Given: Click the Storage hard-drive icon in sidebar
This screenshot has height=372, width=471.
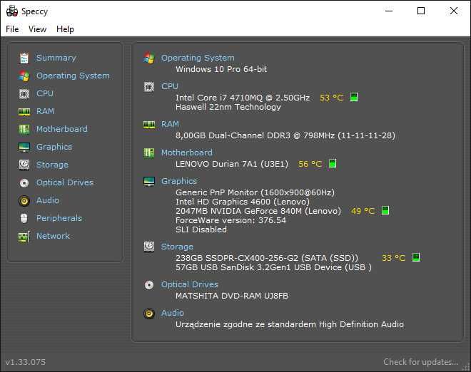Looking at the screenshot, I should pos(24,165).
